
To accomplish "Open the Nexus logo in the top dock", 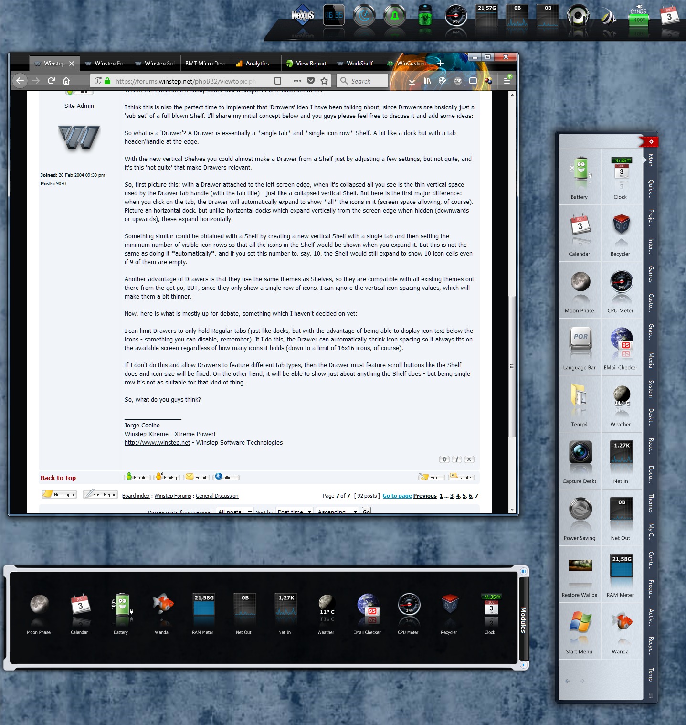I will pyautogui.click(x=303, y=16).
